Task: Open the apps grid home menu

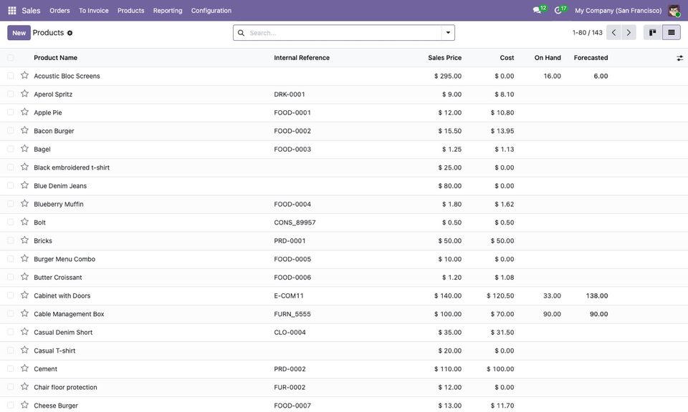Action: click(12, 11)
